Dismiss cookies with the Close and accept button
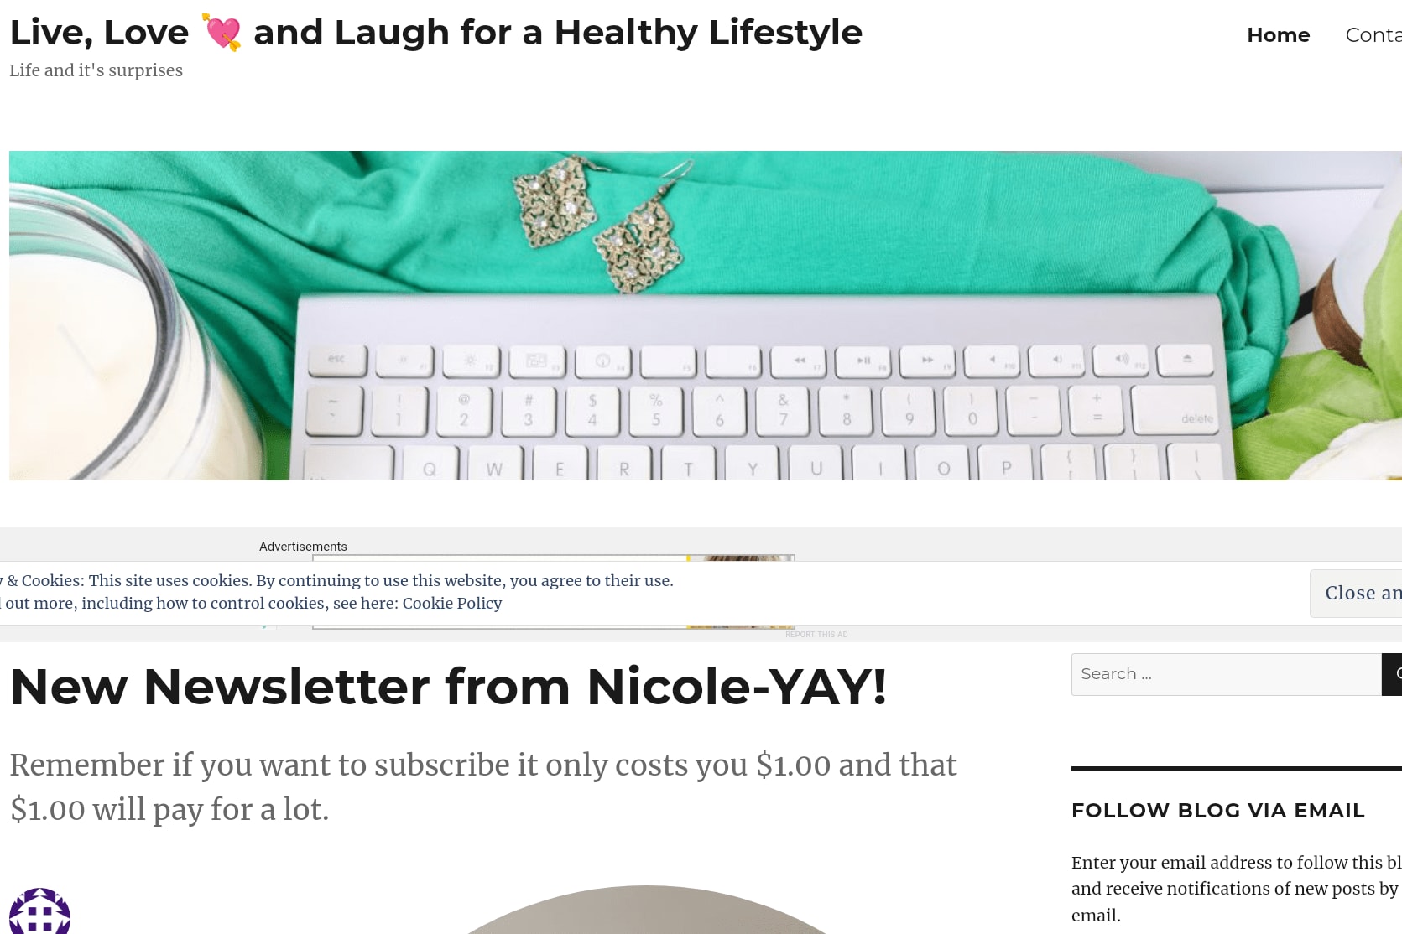Viewport: 1402px width, 934px height. coord(1356,594)
